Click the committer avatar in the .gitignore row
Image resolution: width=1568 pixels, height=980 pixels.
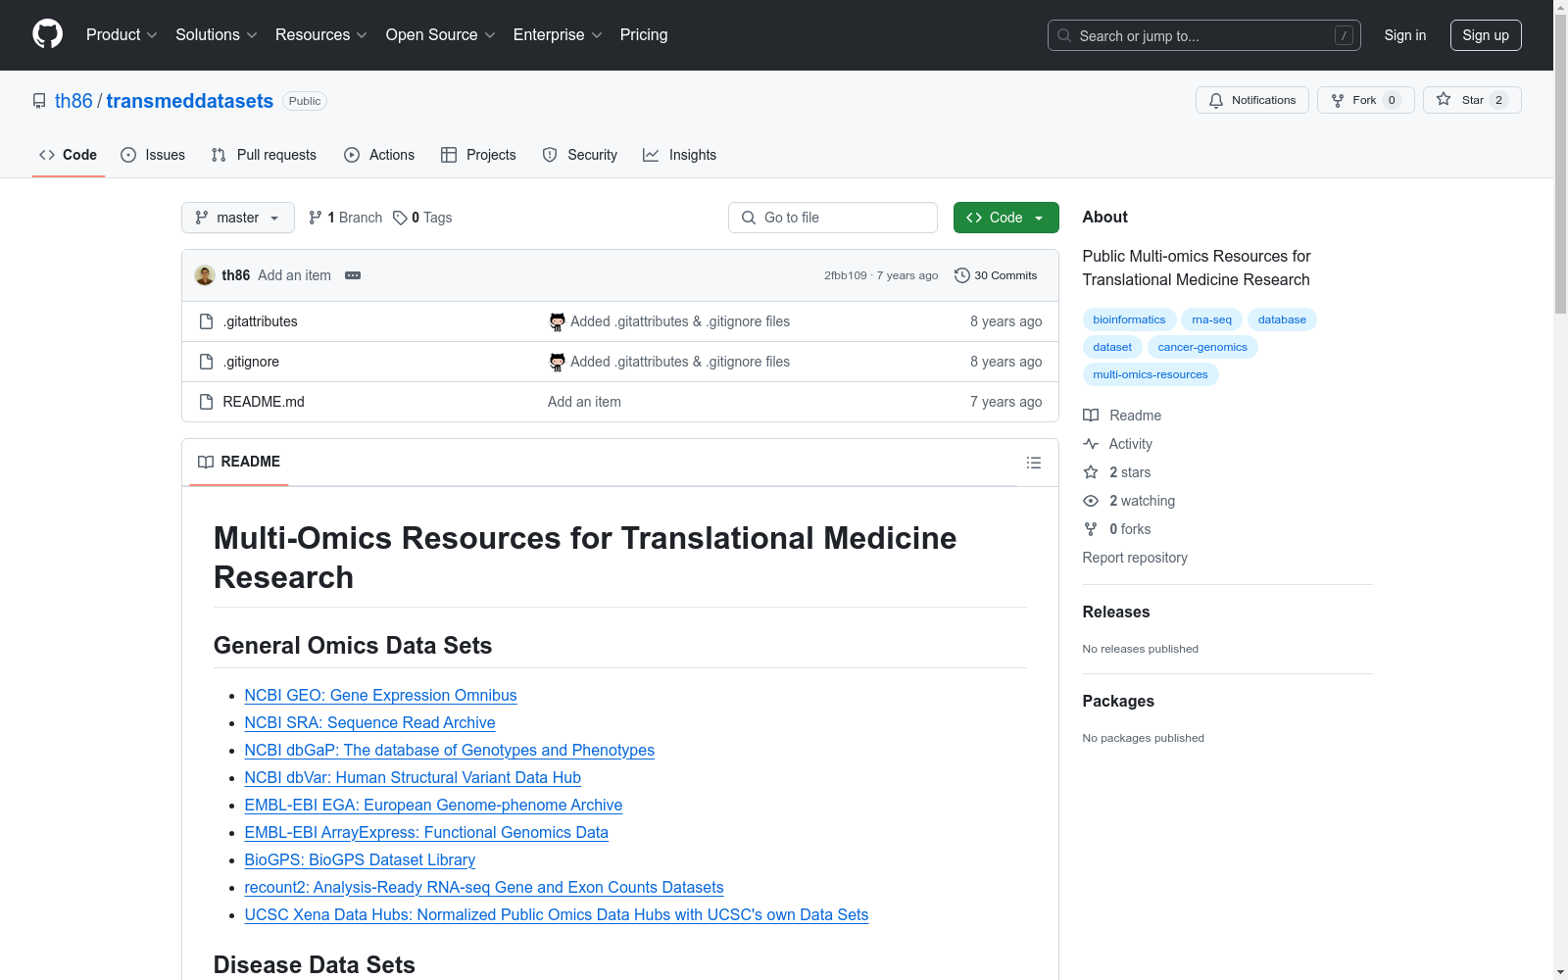point(557,362)
